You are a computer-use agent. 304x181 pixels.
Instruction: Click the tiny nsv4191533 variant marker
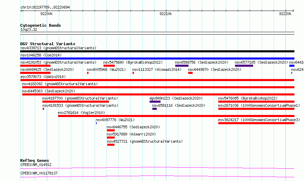[43, 109]
